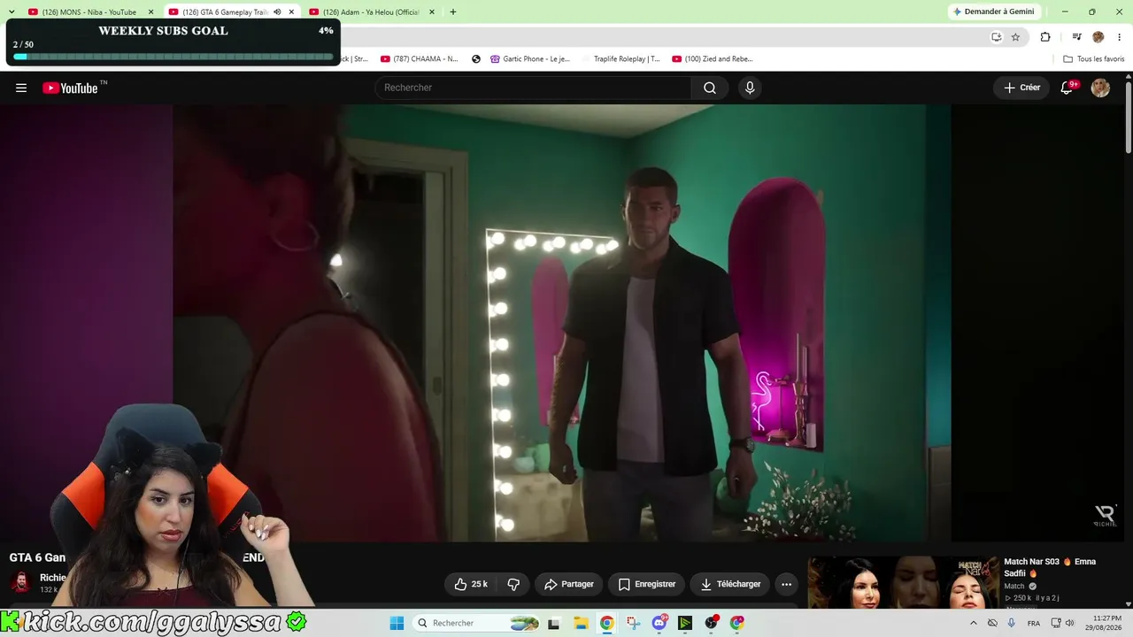Click the Télécharger download button

coord(730,584)
